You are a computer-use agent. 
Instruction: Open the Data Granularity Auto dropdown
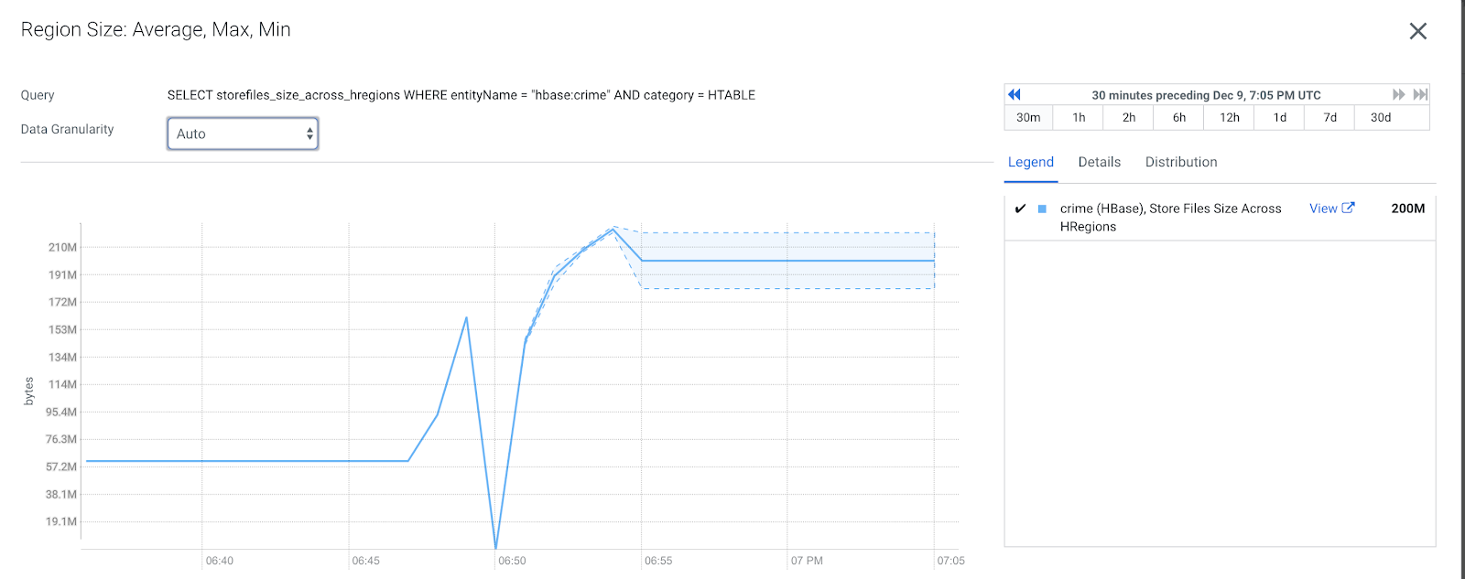tap(243, 134)
